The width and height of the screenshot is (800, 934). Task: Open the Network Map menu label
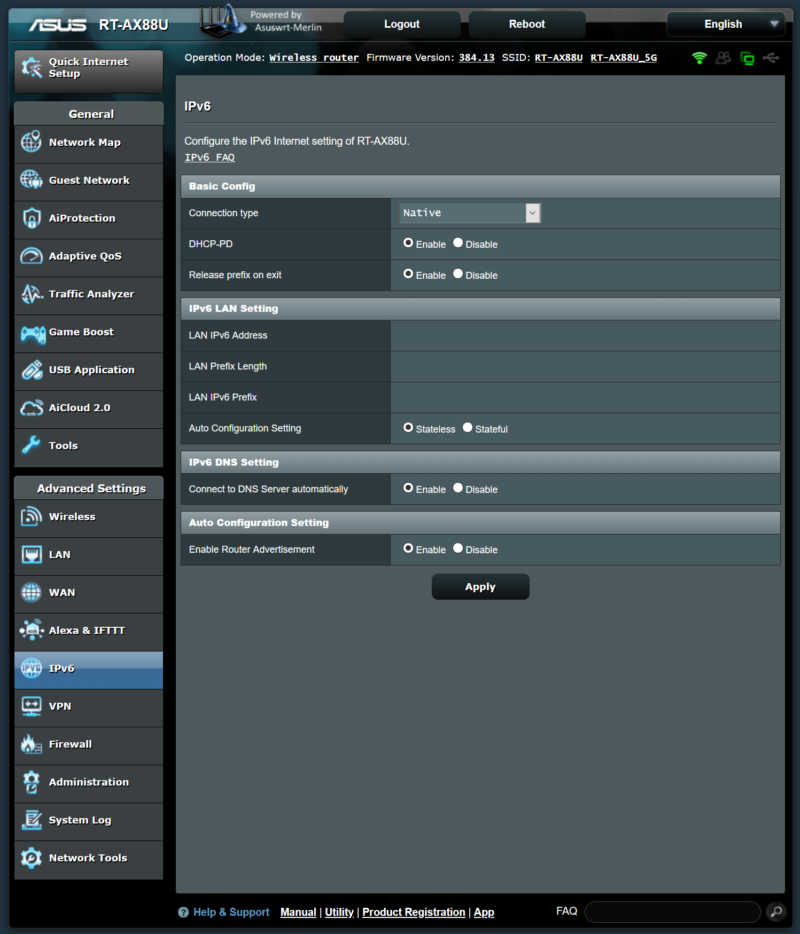[x=84, y=143]
